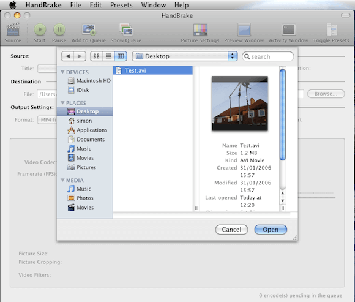Viewport: 355px width, 302px height.
Task: Open the Applications folder in the sidebar
Action: pyautogui.click(x=88, y=130)
